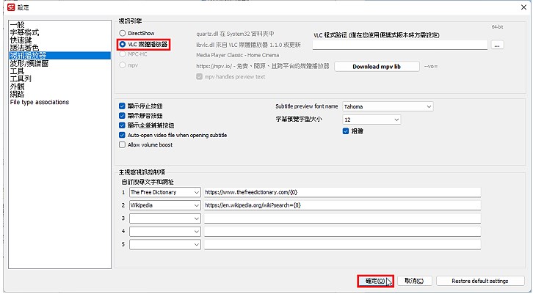Expand the 字幕預覽字型大小 size dropdown
This screenshot has width=533, height=294.
[x=371, y=120]
